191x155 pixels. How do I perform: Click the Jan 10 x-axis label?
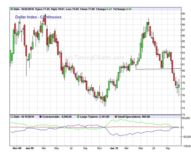(114, 148)
